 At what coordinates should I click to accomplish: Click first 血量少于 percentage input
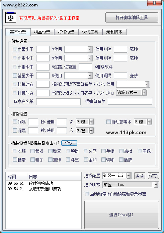tap(43, 49)
